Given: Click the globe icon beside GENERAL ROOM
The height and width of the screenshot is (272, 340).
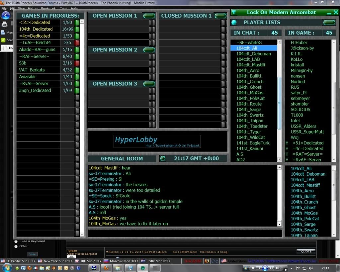Looking at the screenshot, I should pos(162,158).
